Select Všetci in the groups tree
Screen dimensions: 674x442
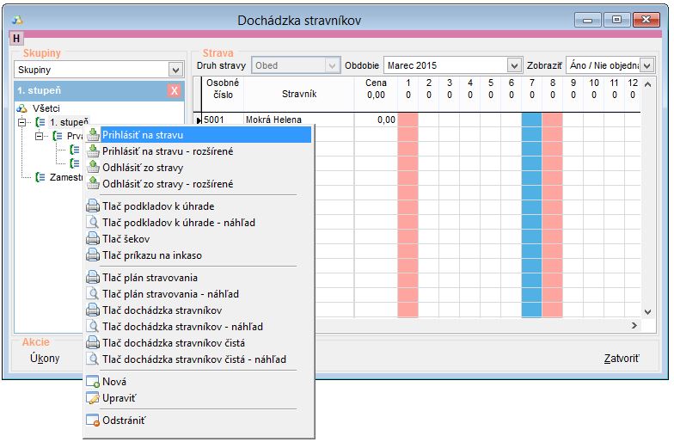click(x=47, y=108)
